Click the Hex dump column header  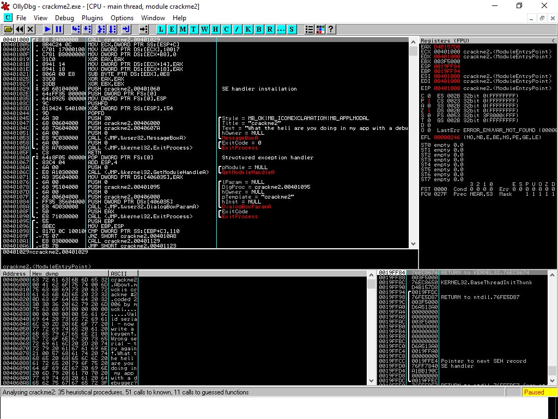click(x=69, y=274)
